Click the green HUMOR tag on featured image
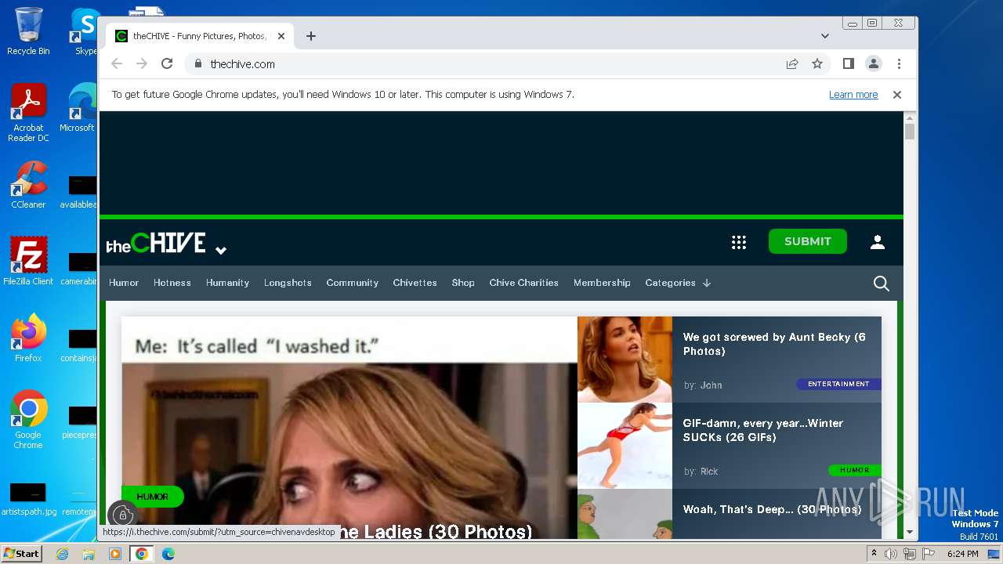Viewport: 1003px width, 564px height. tap(153, 497)
